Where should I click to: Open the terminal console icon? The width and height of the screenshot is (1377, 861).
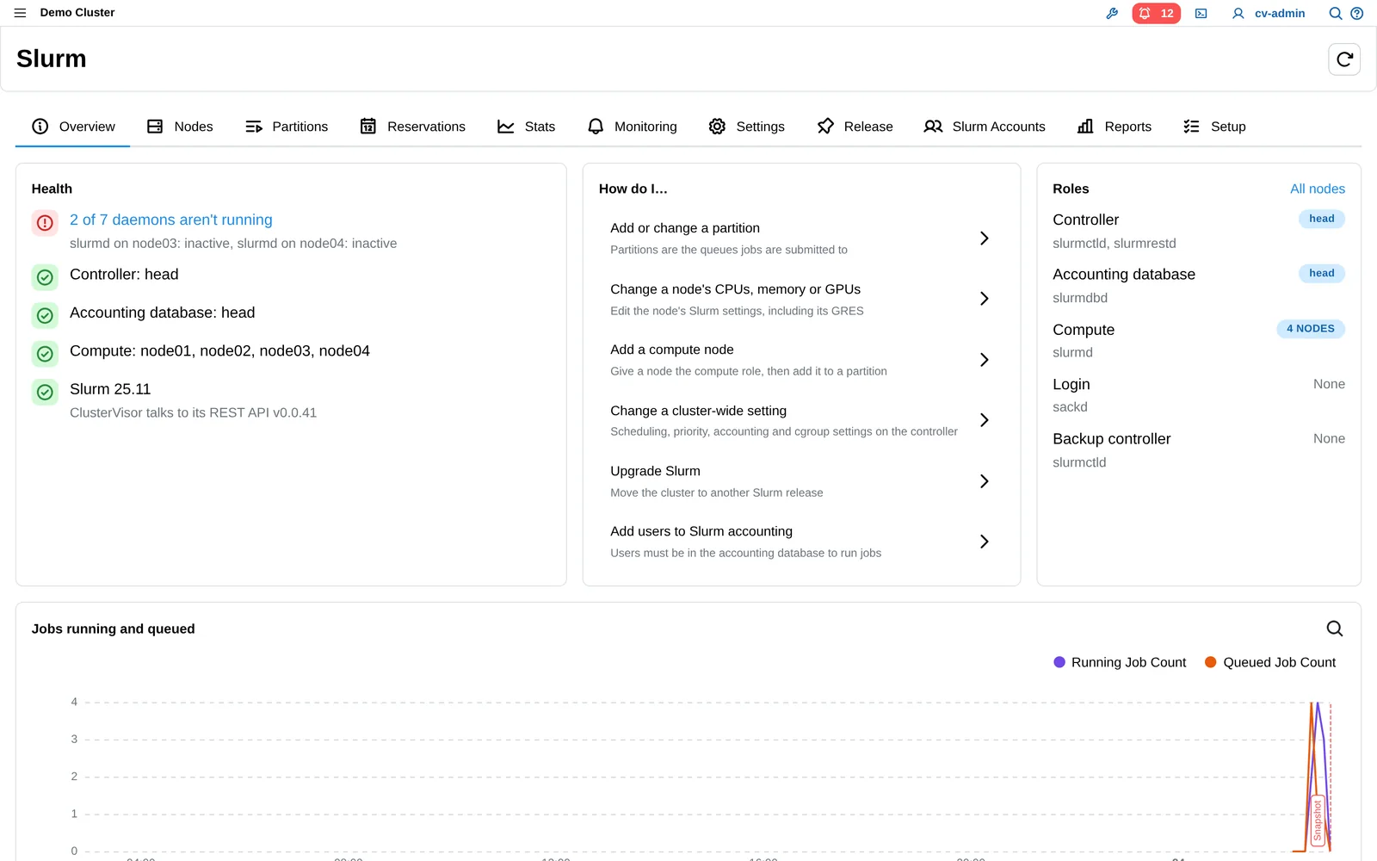pyautogui.click(x=1201, y=13)
